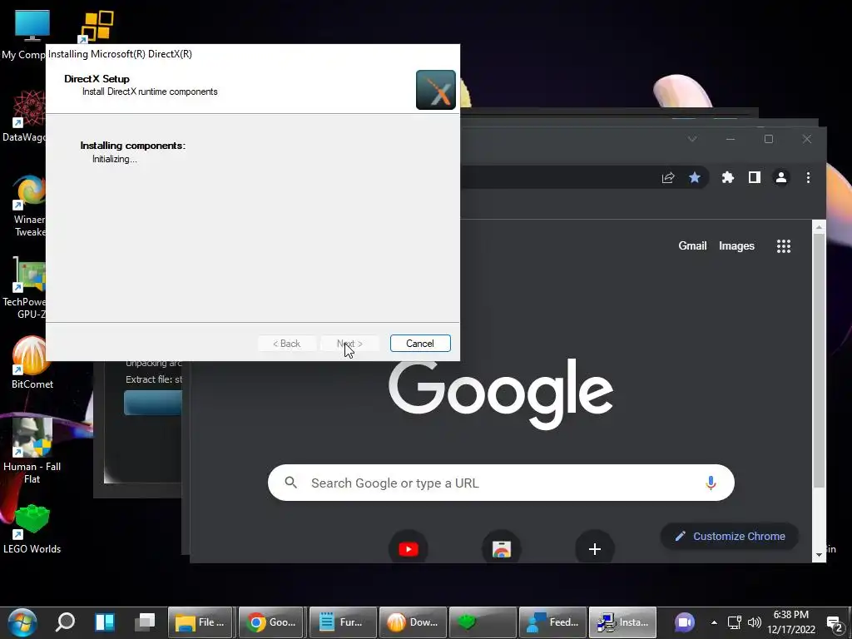
Task: Share this page icon in Chrome
Action: 668,178
